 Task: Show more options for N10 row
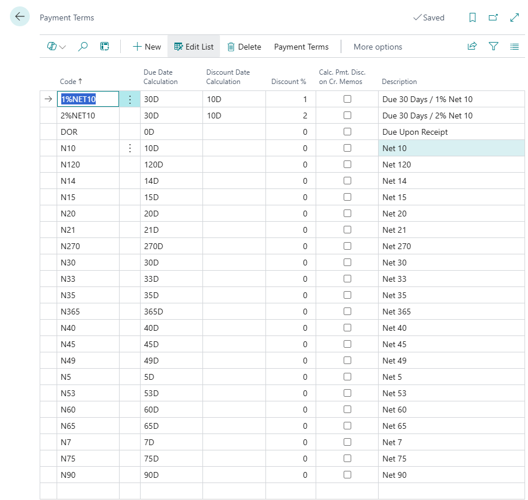130,149
